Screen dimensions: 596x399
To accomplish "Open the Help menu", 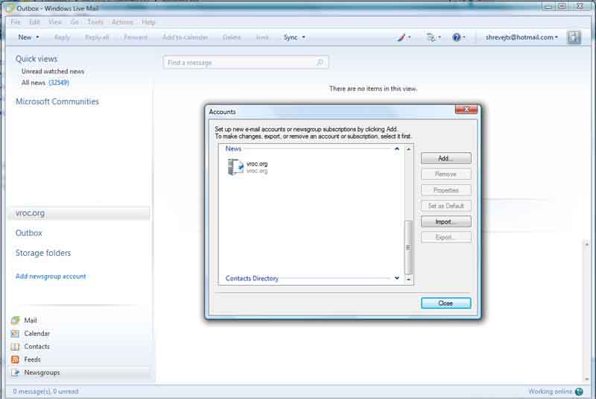I will point(148,22).
